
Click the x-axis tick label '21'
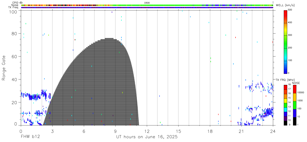click(241, 131)
